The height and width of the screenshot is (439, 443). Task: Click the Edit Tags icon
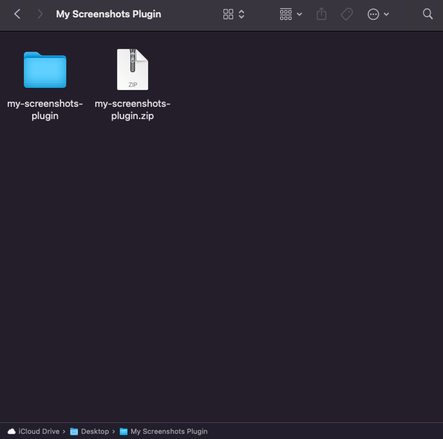[x=347, y=14]
